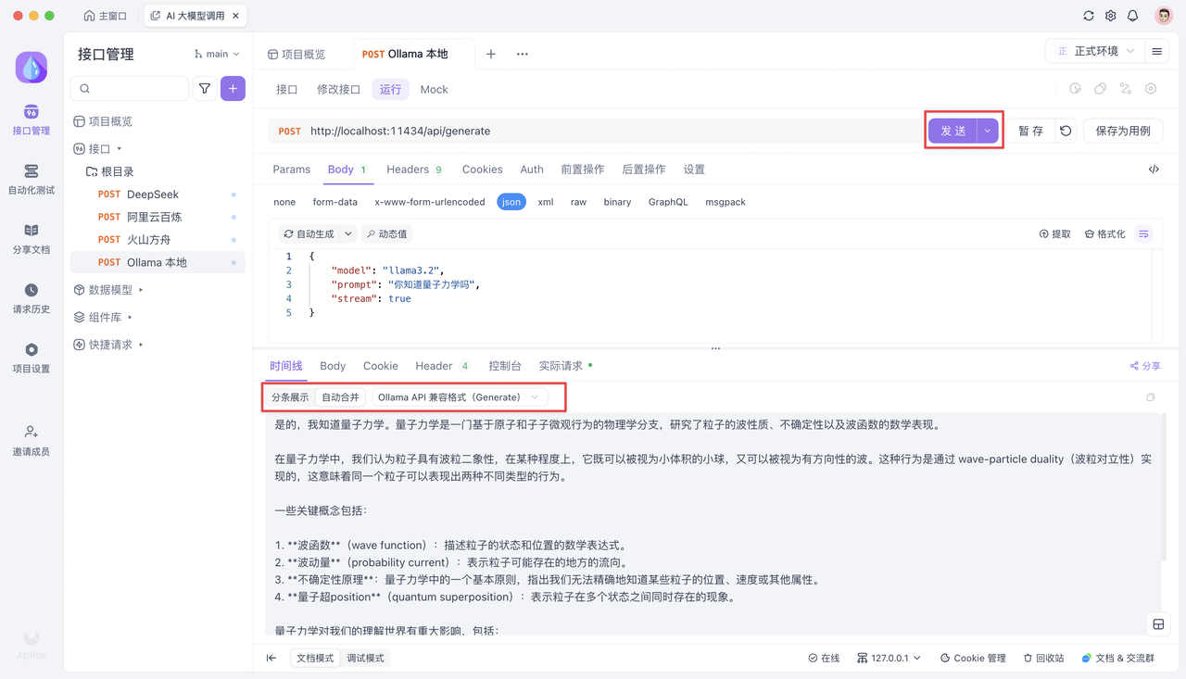Screen dimensions: 1186x679
Task: Open the main branch dropdown
Action: [x=217, y=54]
